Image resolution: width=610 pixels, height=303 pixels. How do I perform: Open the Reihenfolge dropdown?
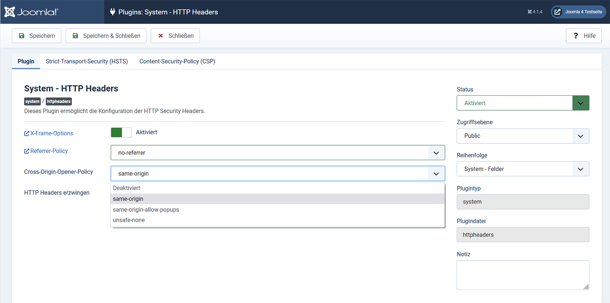point(523,169)
